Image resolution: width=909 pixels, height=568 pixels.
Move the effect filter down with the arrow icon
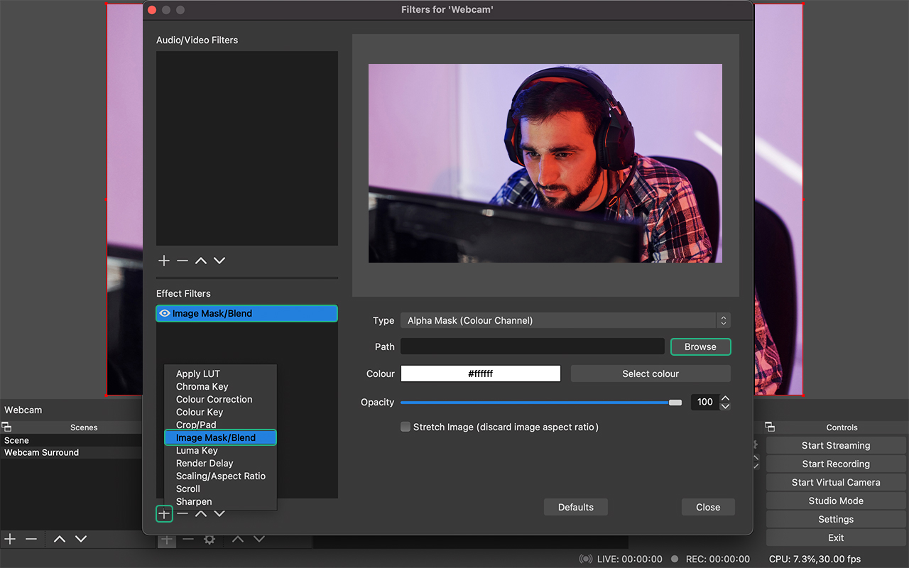[x=219, y=513]
